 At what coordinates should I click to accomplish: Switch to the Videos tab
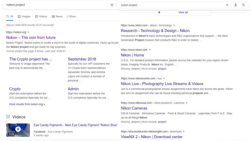click(x=41, y=16)
